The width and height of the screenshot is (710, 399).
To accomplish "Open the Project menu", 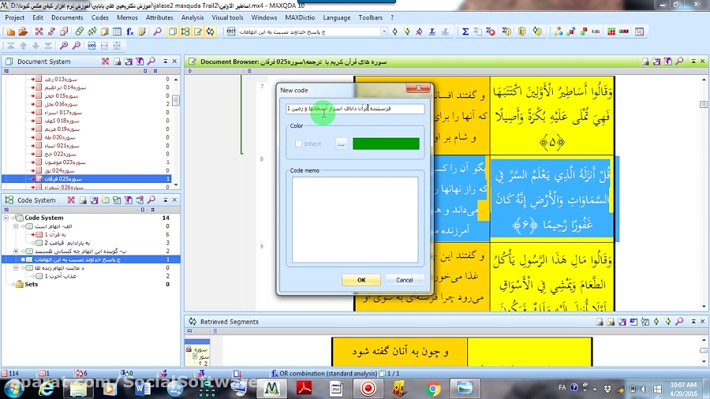I will pyautogui.click(x=14, y=17).
